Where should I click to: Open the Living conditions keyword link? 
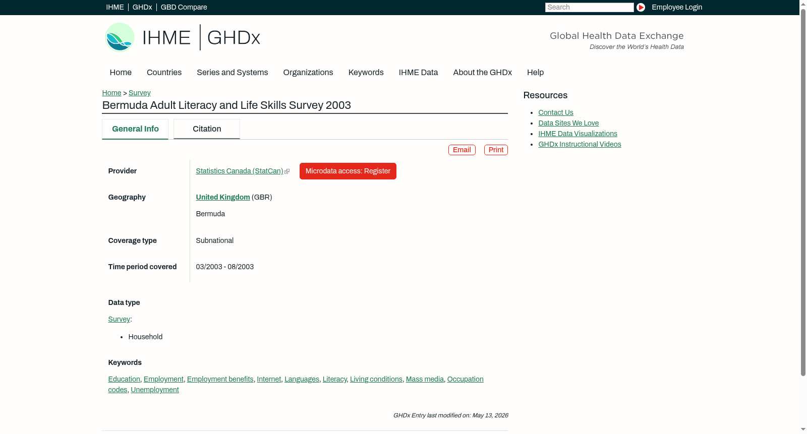click(x=376, y=380)
